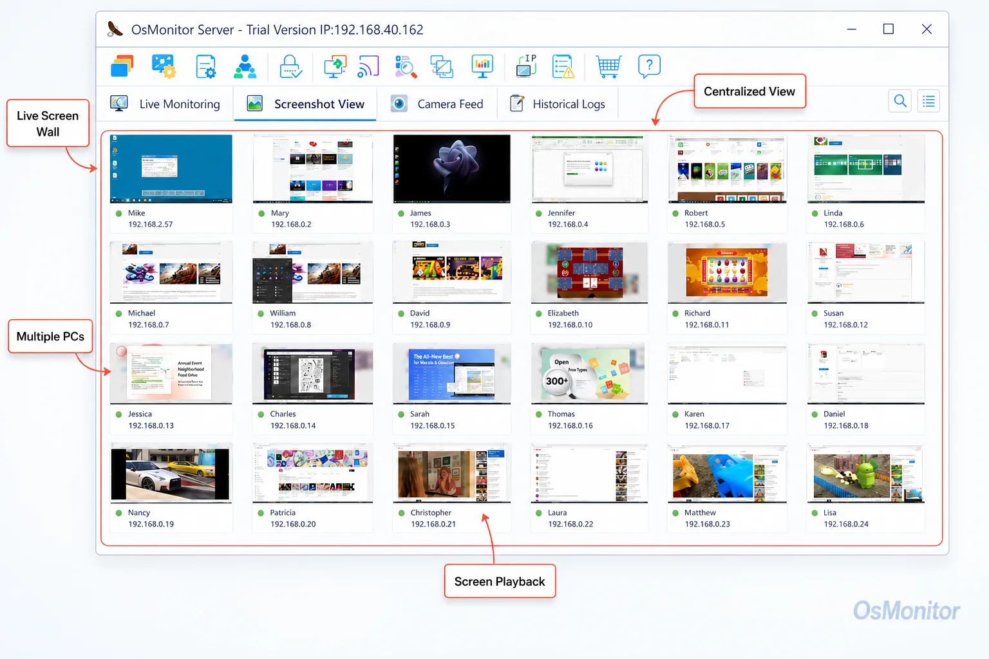Click the name Laura
The height and width of the screenshot is (659, 989).
557,513
